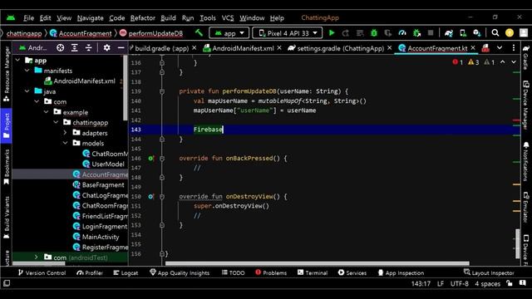Collapse the app module tree node
Screen dimensions: 532x299
[x=17, y=61]
